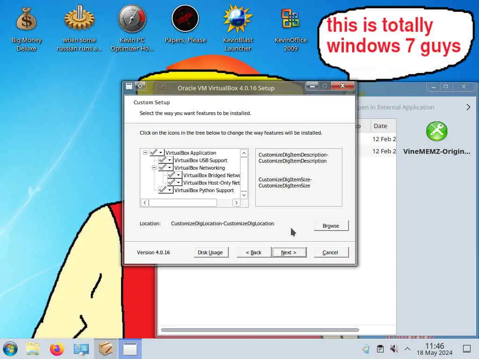This screenshot has width=479, height=359.
Task: Click Open in External Application in background window
Action: coord(396,107)
